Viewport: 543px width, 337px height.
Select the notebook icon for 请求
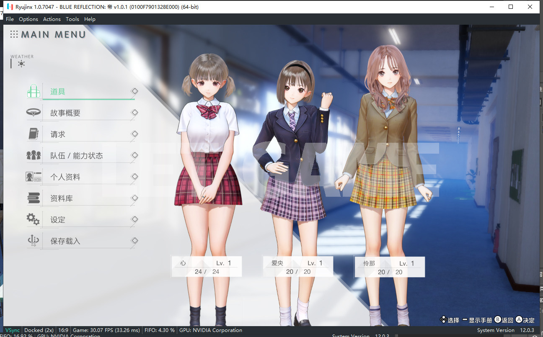tap(34, 134)
